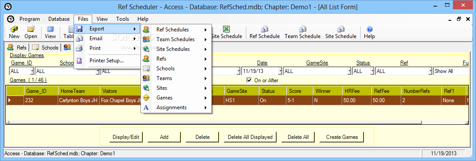Click the Display/Edit button
Image resolution: width=476 pixels, height=161 pixels.
click(126, 137)
